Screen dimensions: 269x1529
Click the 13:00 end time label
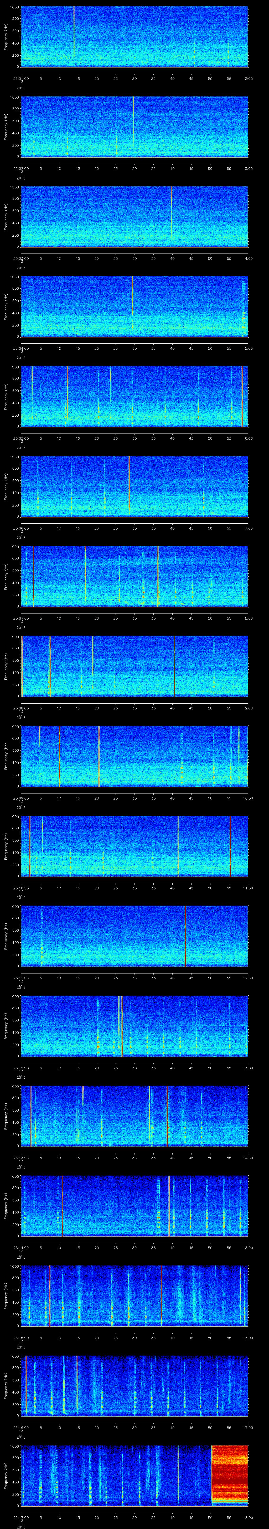tap(248, 1067)
